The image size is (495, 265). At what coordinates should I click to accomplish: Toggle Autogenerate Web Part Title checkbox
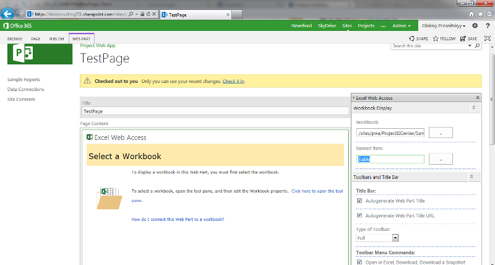(359, 201)
